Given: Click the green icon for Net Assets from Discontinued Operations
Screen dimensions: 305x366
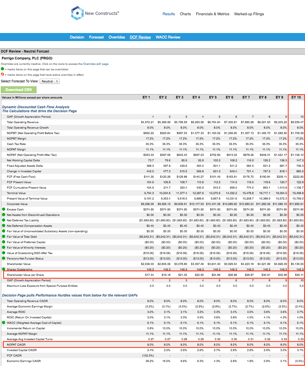Looking at the screenshot, I should click(x=3, y=215).
